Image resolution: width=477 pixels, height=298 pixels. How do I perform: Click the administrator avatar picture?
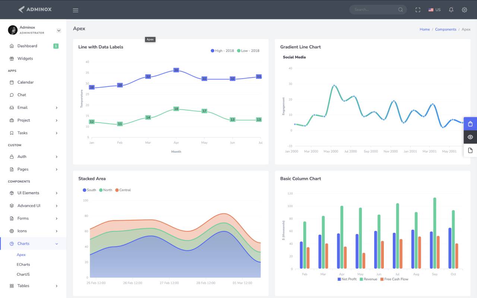tap(13, 30)
